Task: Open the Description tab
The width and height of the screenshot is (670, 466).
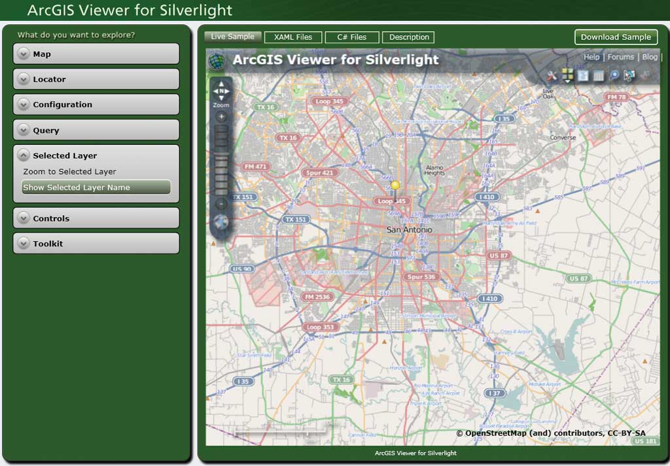Action: click(x=408, y=37)
